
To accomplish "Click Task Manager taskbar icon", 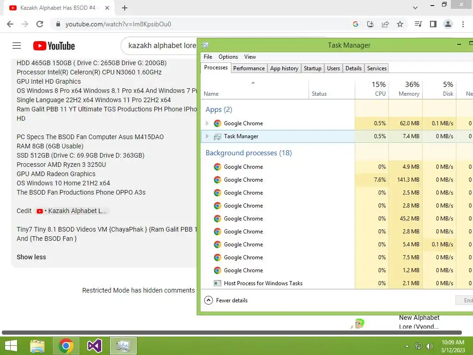I will tap(123, 346).
